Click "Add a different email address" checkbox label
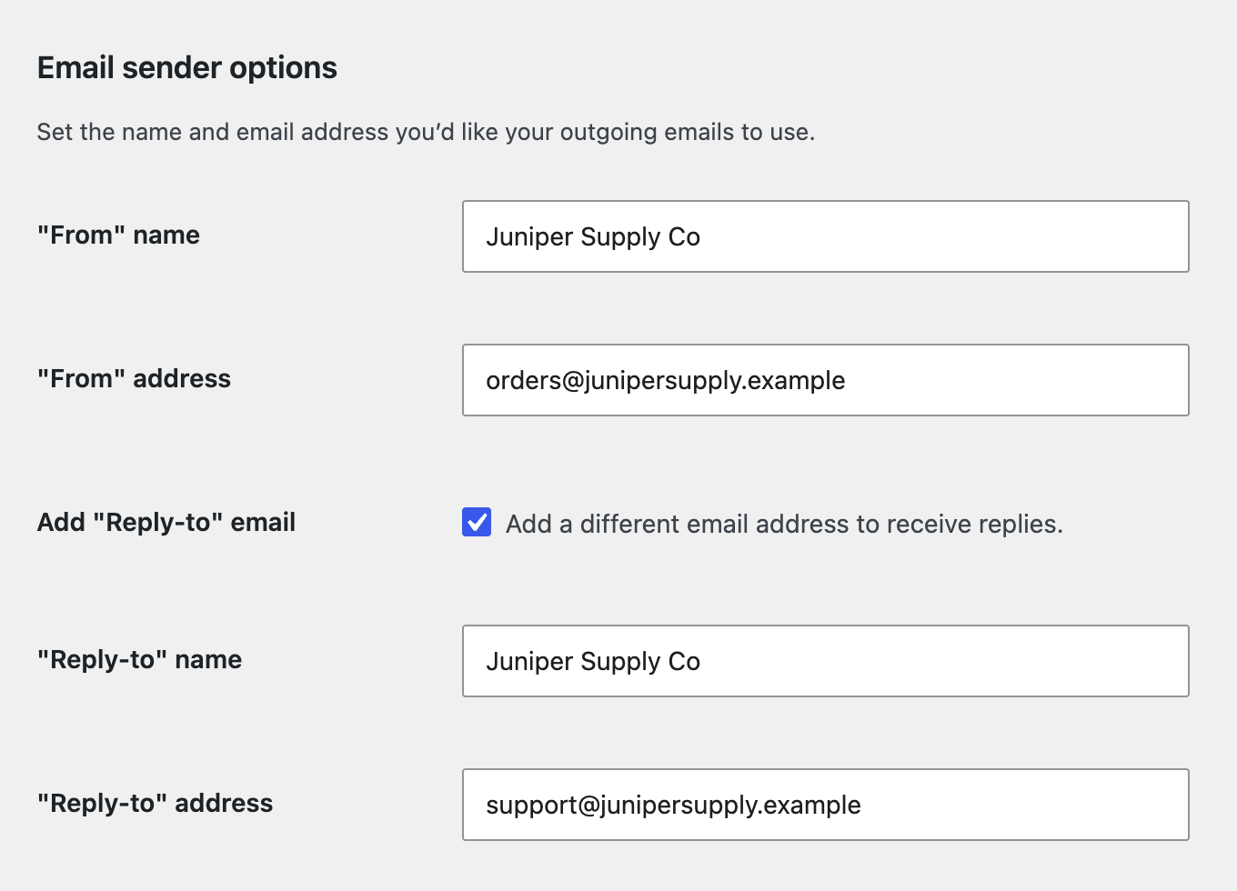 784,524
